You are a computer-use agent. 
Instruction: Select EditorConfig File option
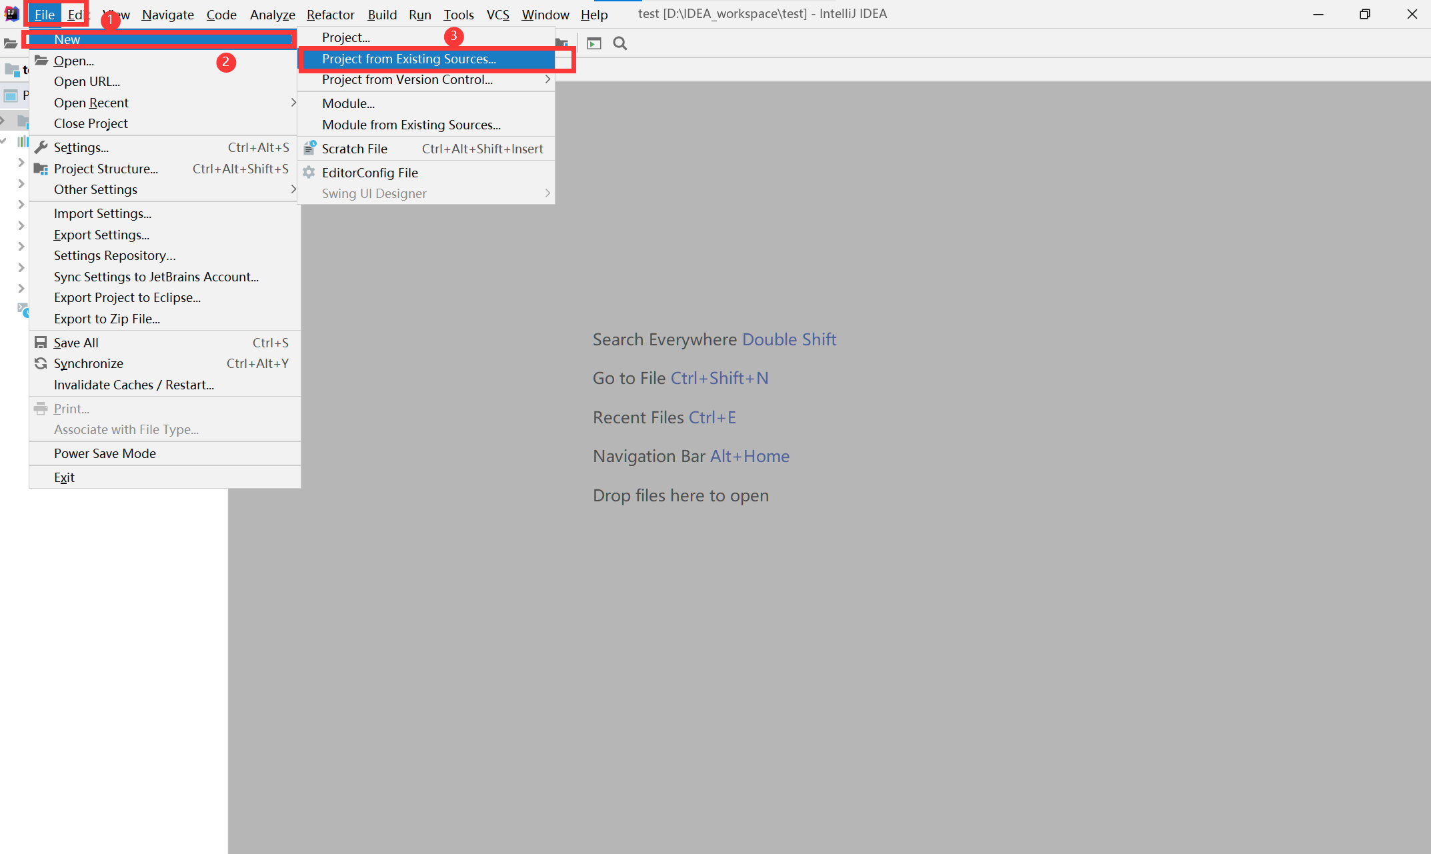[x=369, y=172]
